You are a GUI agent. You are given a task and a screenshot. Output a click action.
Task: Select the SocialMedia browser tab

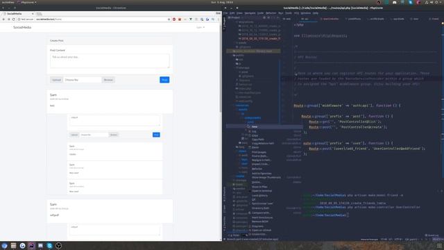click(x=18, y=14)
